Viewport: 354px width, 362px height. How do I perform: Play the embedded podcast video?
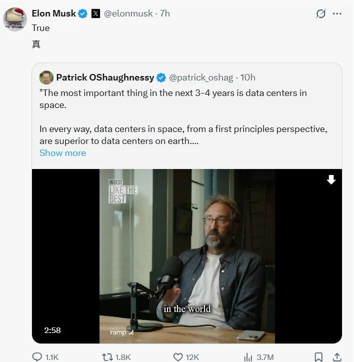[x=187, y=256]
